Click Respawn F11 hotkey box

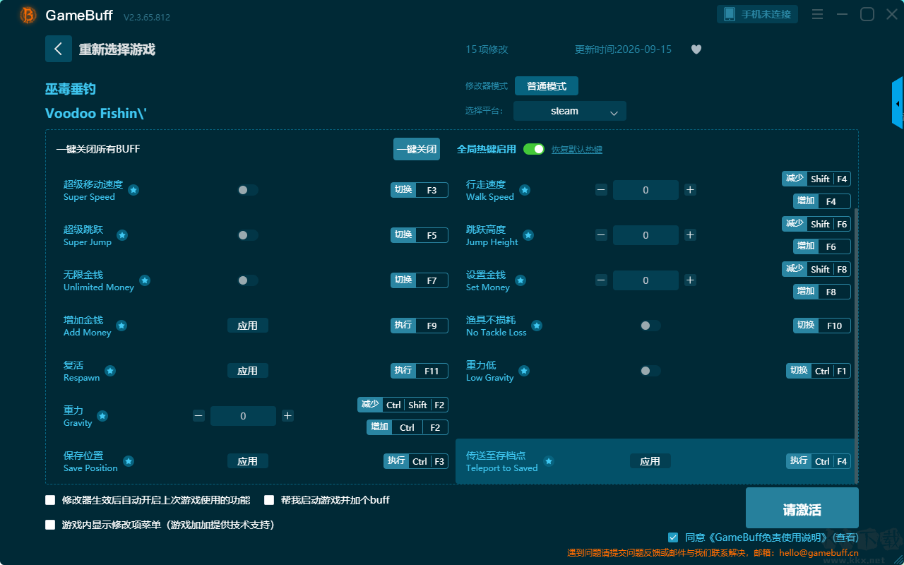coord(420,371)
